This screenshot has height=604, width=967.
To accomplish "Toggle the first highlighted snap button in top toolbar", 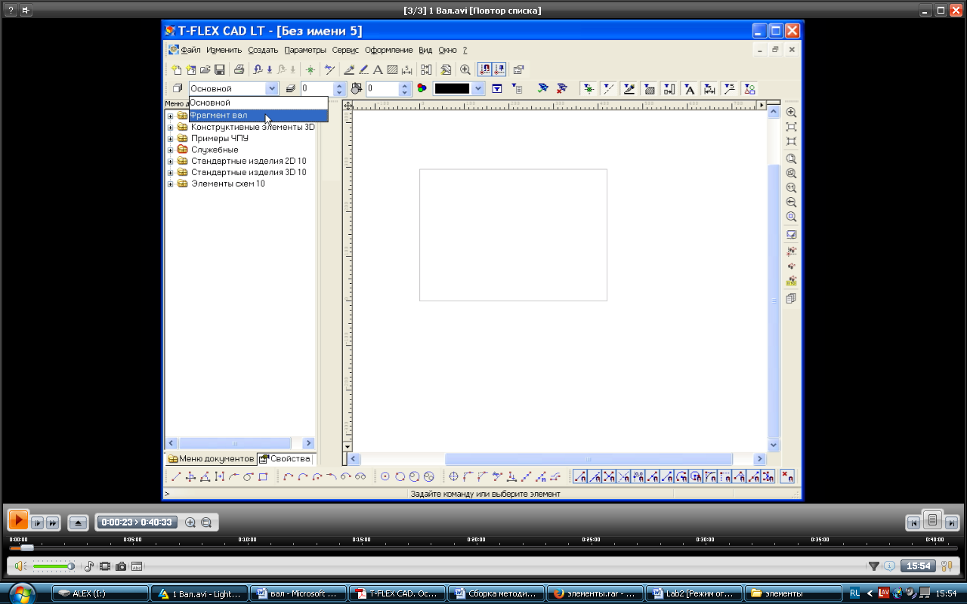I will 484,69.
